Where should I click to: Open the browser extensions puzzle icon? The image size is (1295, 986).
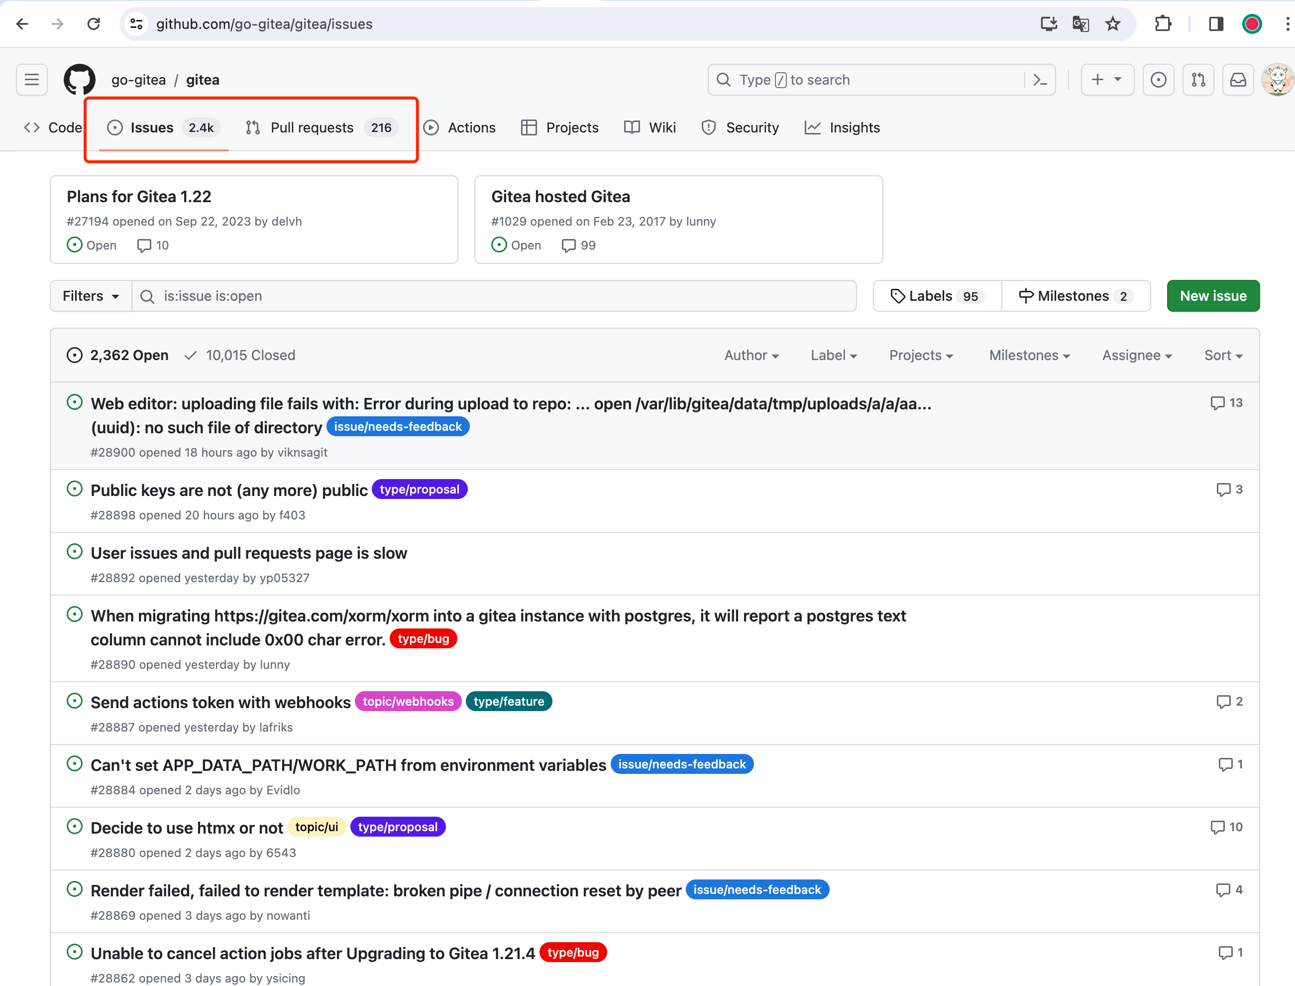coord(1163,24)
